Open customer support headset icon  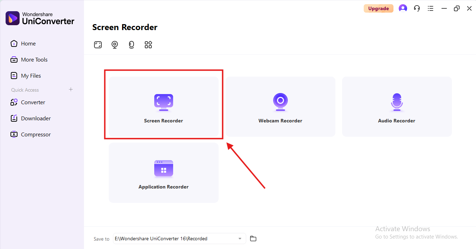pos(417,8)
